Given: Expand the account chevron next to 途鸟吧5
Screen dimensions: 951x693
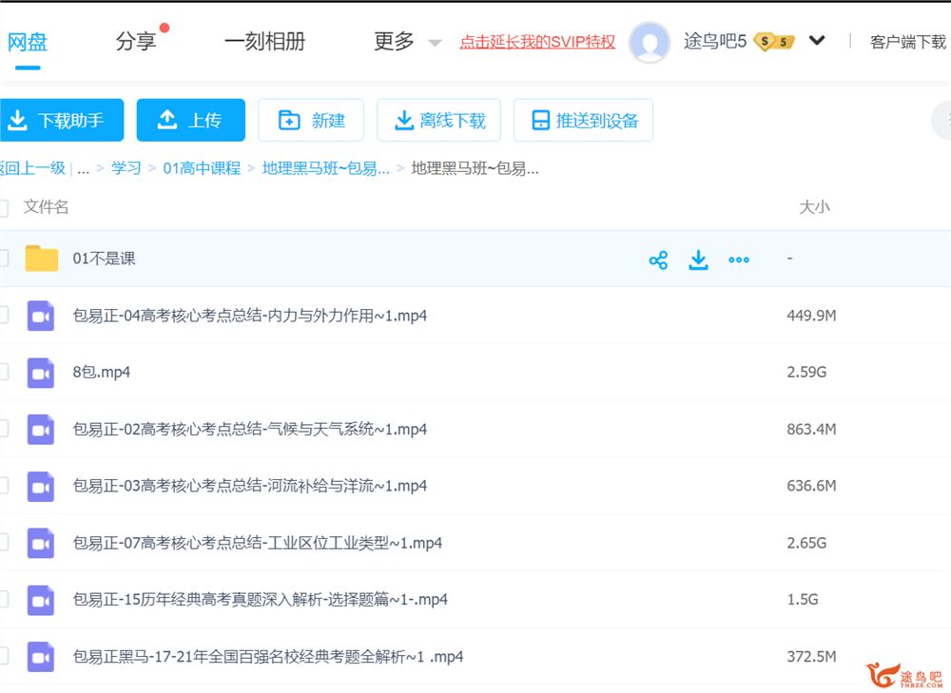Looking at the screenshot, I should click(817, 41).
